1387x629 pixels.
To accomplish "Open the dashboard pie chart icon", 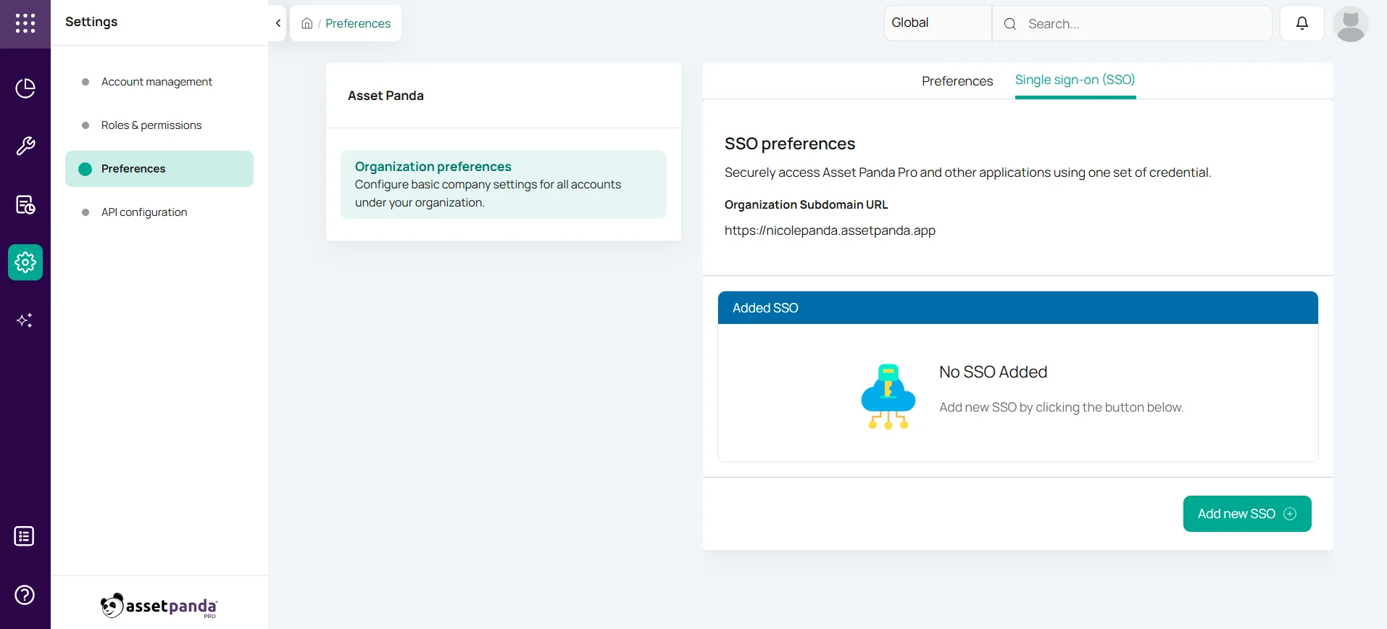I will click(25, 88).
